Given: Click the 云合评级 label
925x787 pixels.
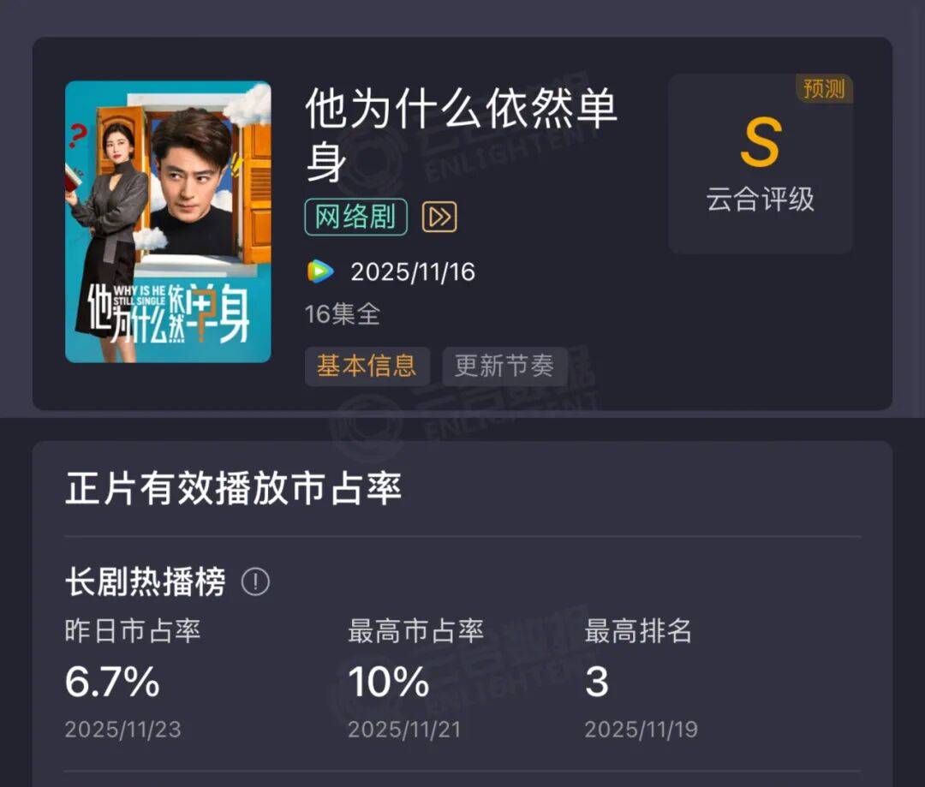Looking at the screenshot, I should click(760, 200).
